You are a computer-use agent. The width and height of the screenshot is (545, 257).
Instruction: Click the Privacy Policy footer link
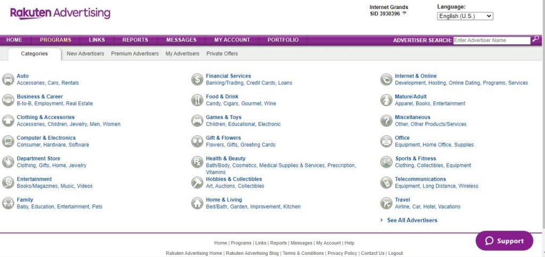pyautogui.click(x=342, y=253)
